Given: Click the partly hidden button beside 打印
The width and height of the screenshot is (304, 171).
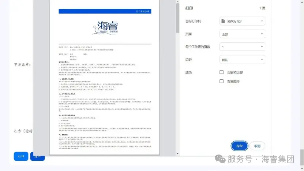Looking at the screenshot, I should (x=37, y=156).
